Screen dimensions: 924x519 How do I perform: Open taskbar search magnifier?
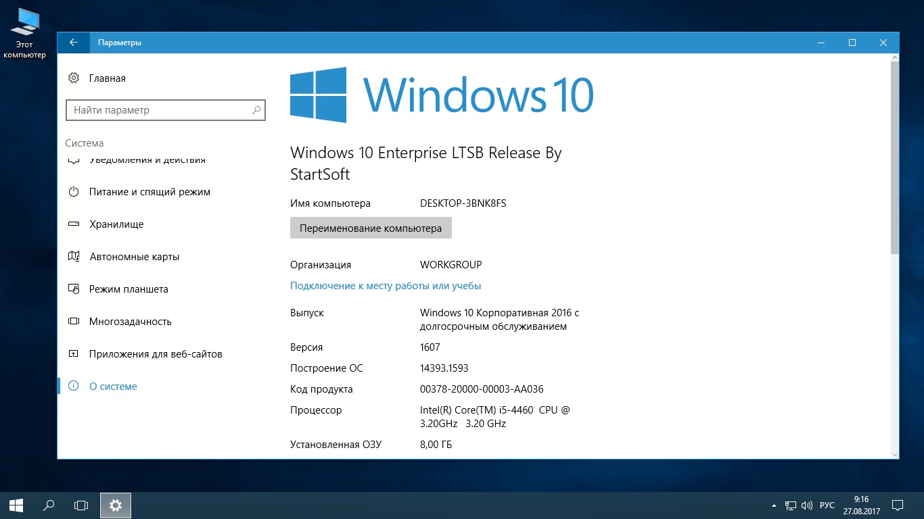[49, 505]
